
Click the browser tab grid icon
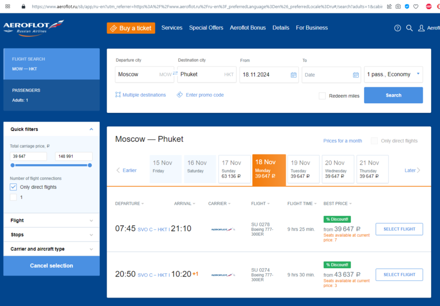pyautogui.click(x=7, y=6)
